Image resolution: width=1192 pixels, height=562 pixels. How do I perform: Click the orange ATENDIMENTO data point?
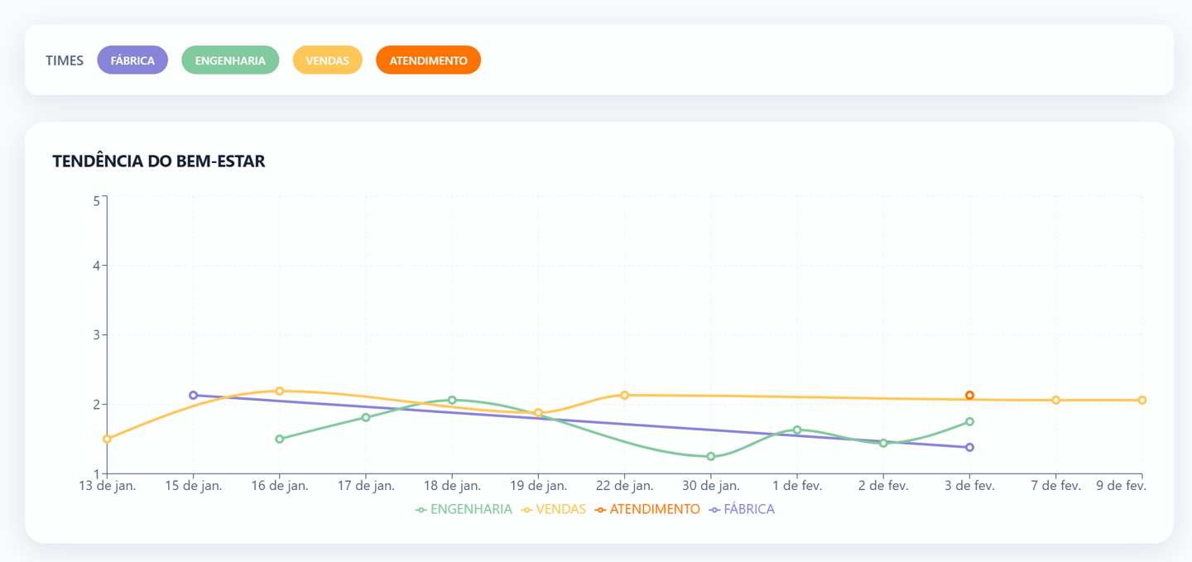[969, 396]
